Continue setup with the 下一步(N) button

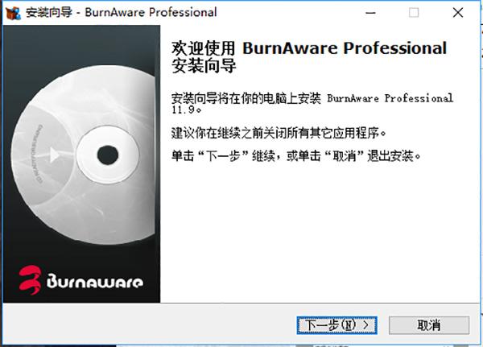tap(337, 325)
